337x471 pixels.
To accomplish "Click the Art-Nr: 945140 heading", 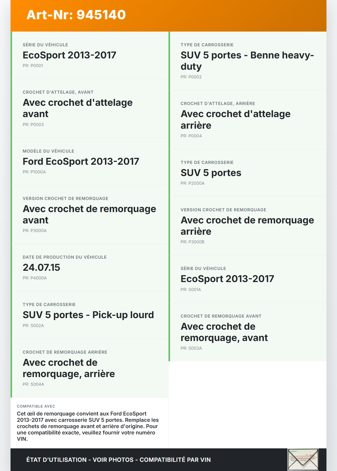I will 76,15.
